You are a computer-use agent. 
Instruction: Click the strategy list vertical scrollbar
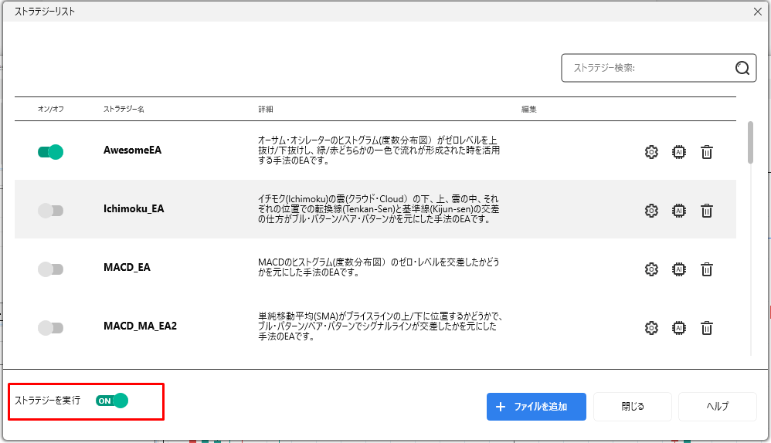[x=750, y=142]
